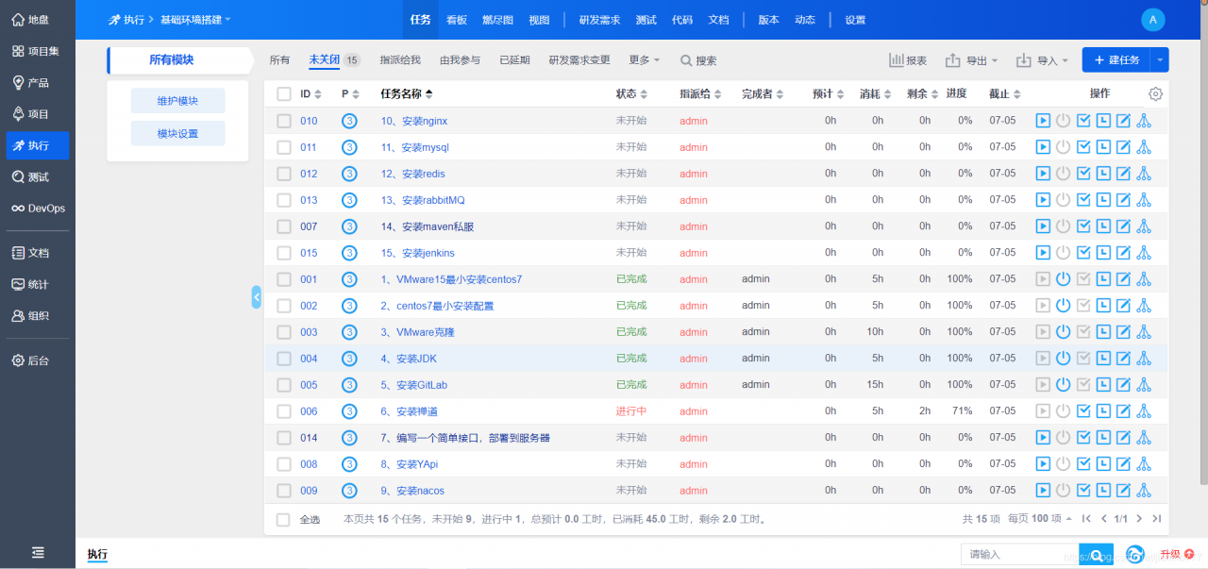1208x569 pixels.
Task: Go to the last page arrow
Action: [1156, 519]
